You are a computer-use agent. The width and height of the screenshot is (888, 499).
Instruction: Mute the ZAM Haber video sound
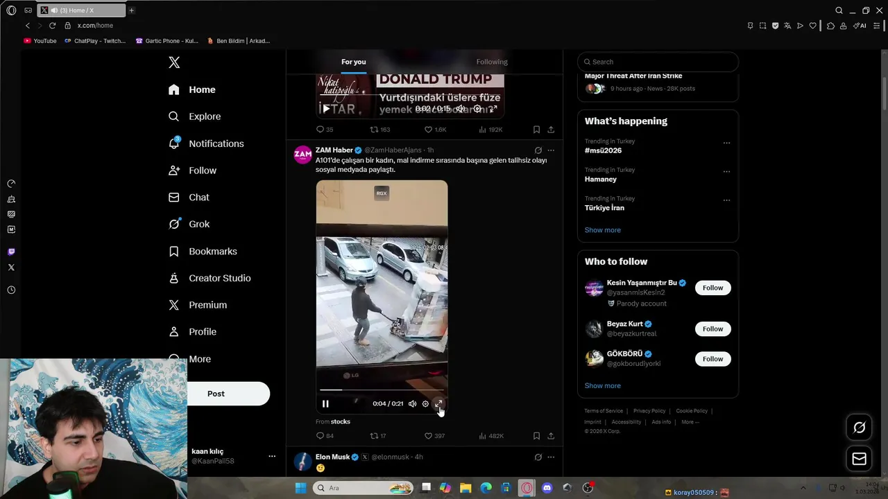click(x=412, y=403)
